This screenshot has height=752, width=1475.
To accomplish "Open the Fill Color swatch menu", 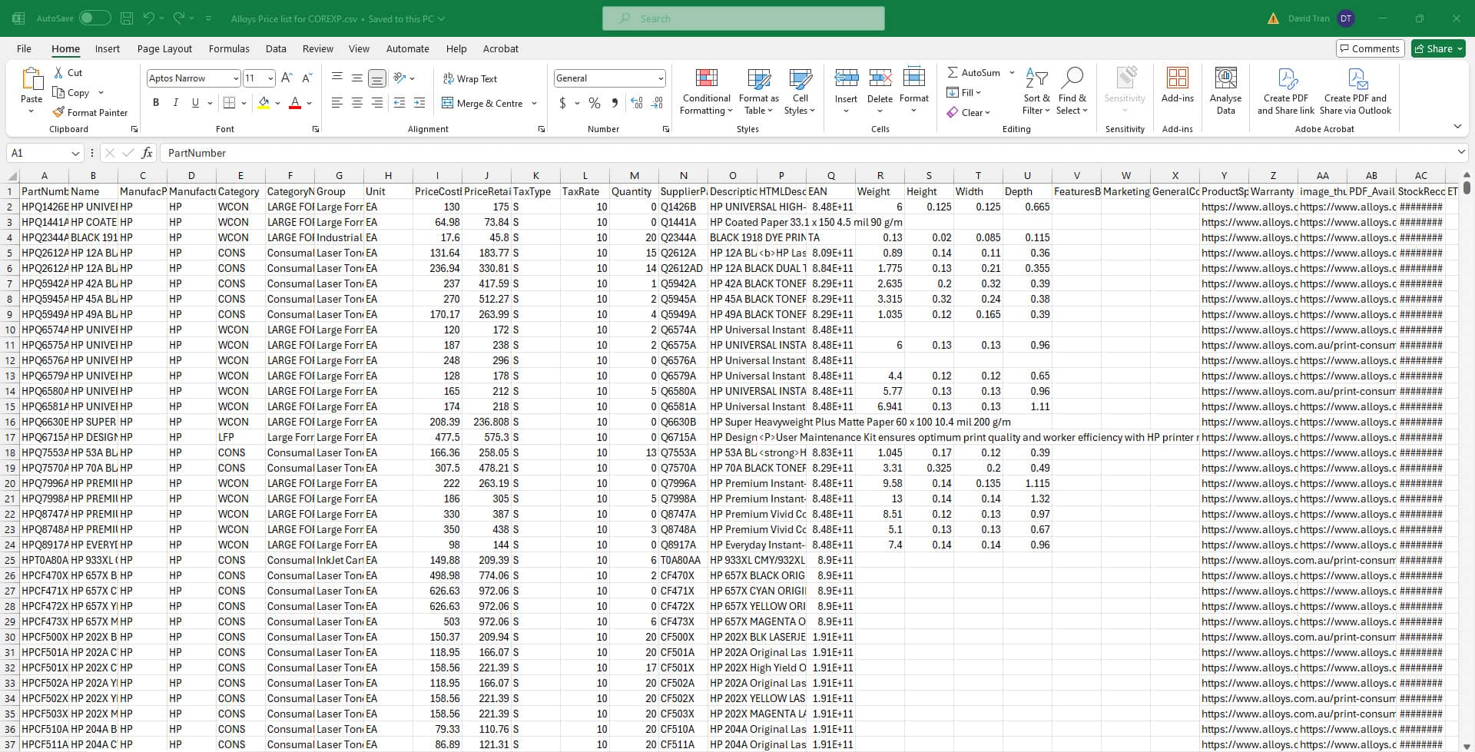I will [x=265, y=103].
